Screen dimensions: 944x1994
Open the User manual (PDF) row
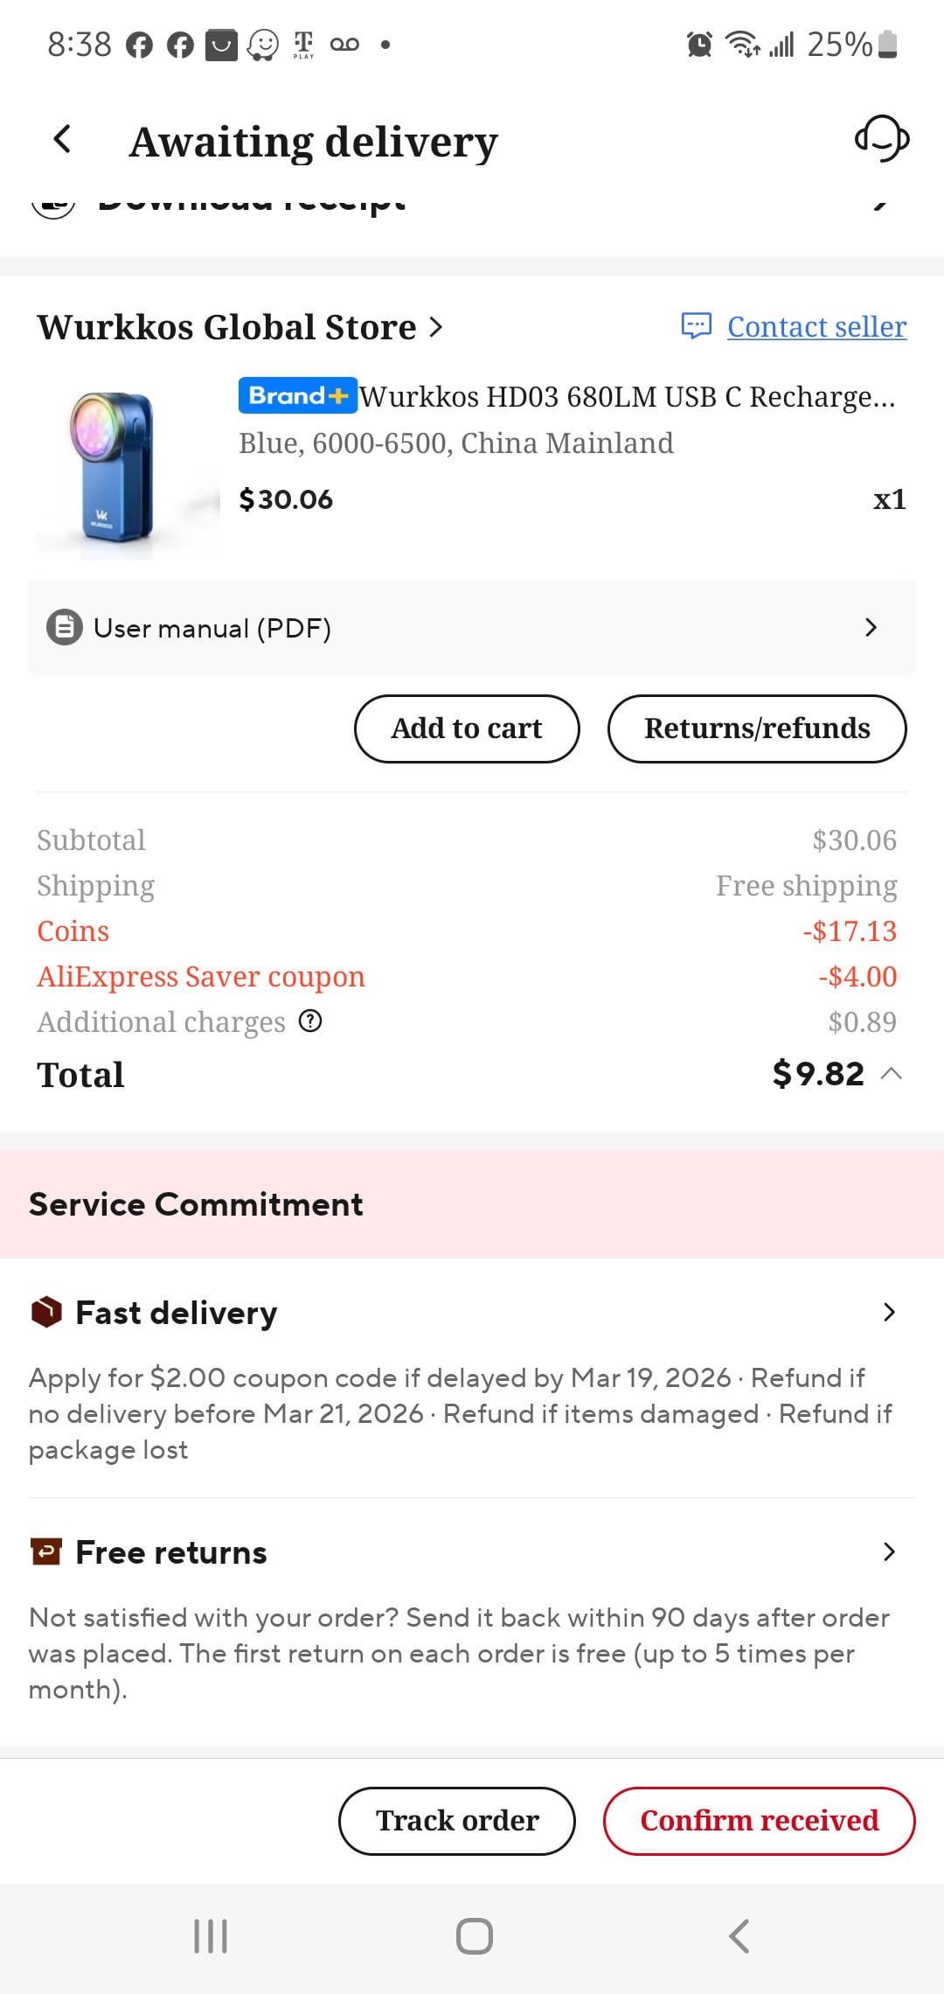click(472, 628)
